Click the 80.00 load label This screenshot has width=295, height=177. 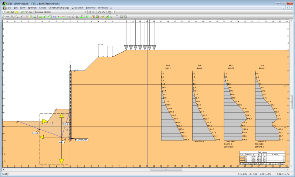pyautogui.click(x=101, y=45)
